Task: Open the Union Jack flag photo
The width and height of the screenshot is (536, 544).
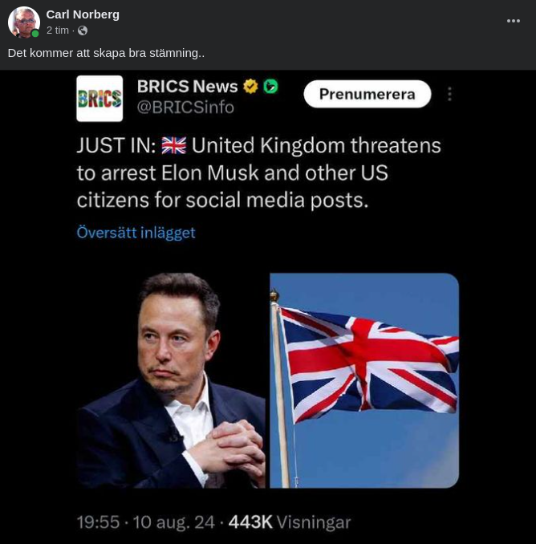Action: (364, 380)
